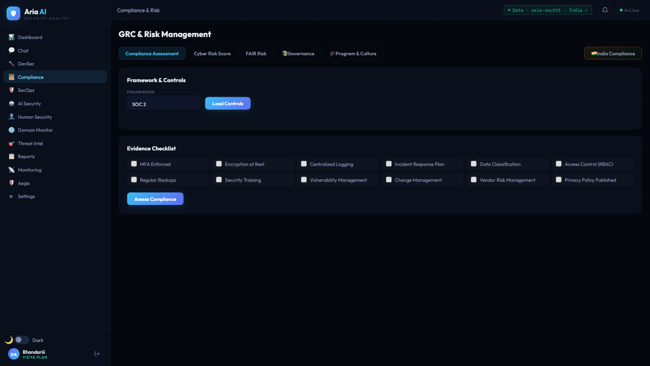Viewport: 650px width, 366px height.
Task: Check Incident Response Plan
Action: [389, 164]
